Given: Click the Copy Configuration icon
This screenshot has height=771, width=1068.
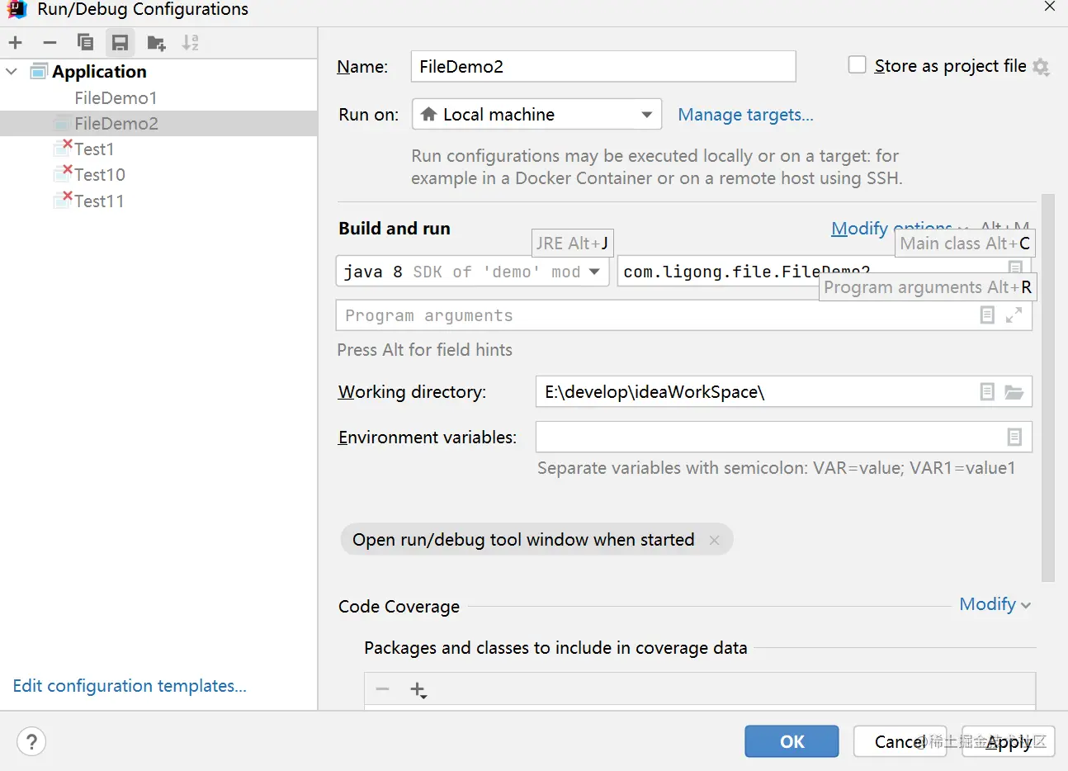Looking at the screenshot, I should coord(85,43).
